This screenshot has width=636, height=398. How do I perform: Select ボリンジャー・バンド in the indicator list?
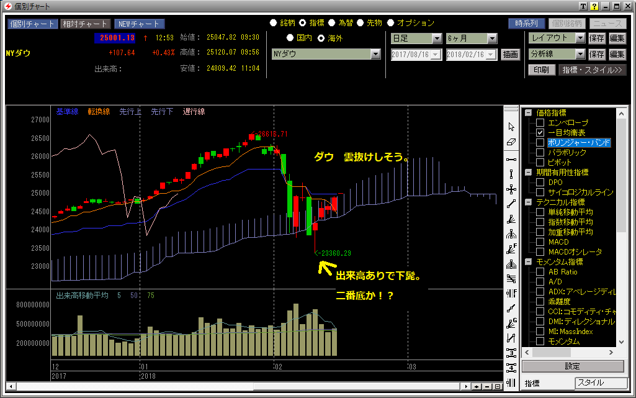click(579, 143)
